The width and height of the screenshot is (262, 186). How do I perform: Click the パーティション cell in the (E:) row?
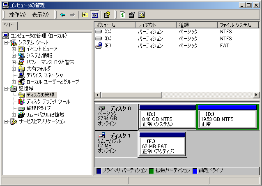coord(150,46)
